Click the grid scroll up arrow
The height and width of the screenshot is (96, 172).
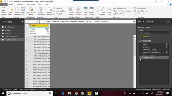[x=134, y=38]
